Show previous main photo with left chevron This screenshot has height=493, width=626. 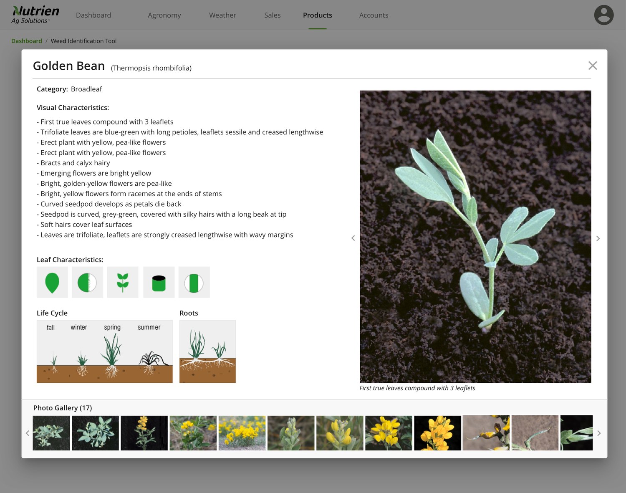click(x=353, y=238)
